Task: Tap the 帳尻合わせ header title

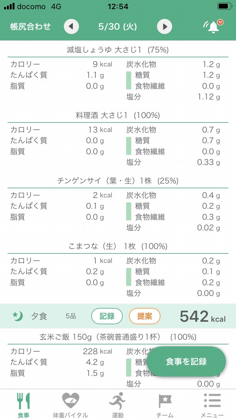Action: coord(31,26)
